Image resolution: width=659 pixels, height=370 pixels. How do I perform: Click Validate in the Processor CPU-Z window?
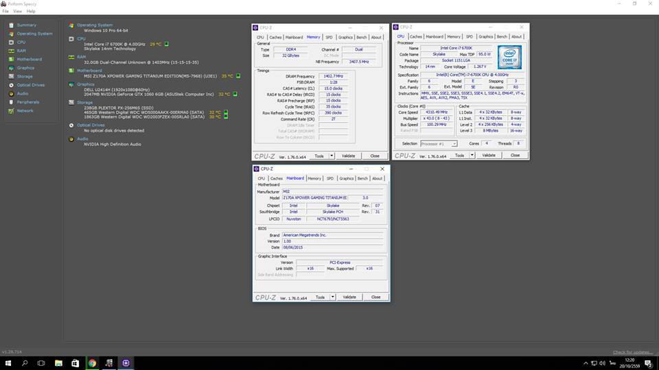click(x=489, y=156)
